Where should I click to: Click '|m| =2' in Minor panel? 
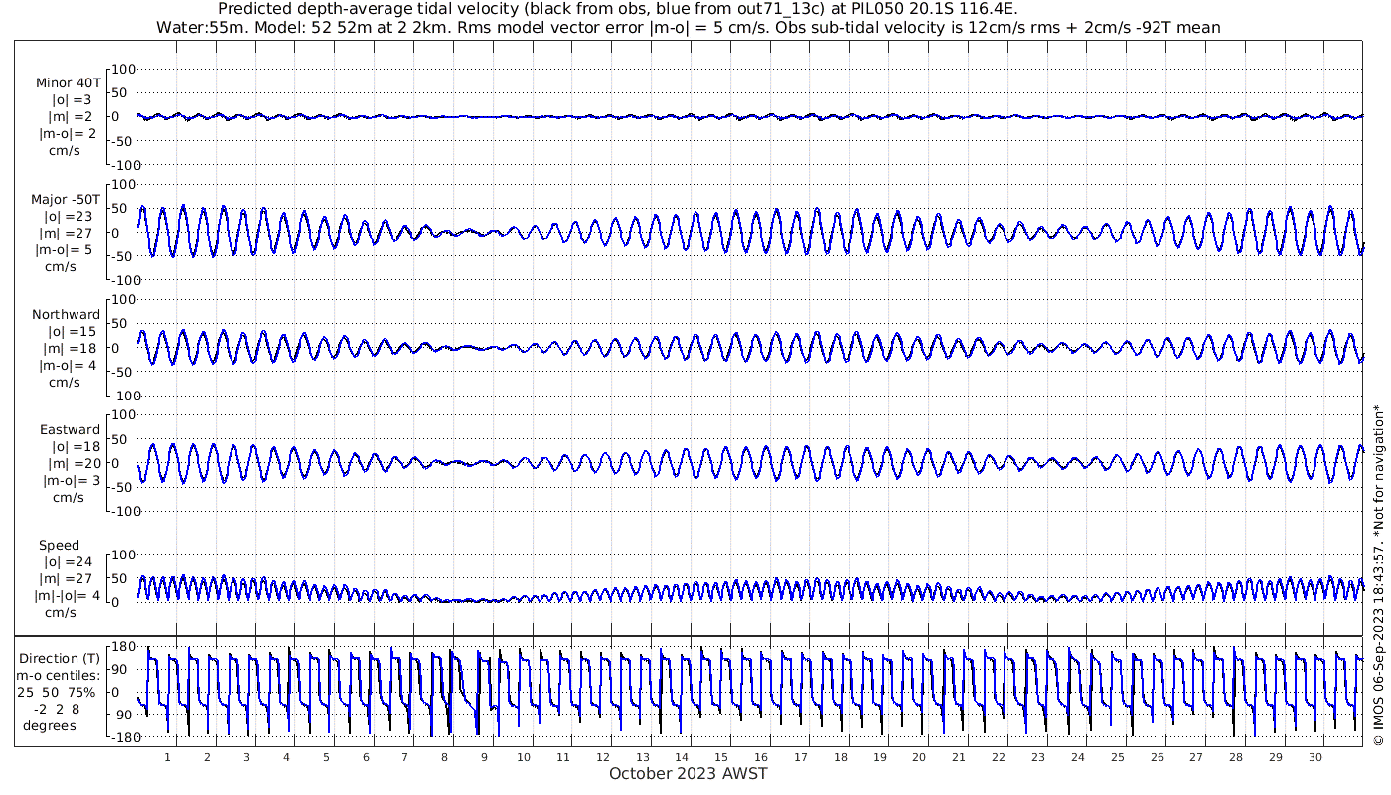(x=72, y=117)
